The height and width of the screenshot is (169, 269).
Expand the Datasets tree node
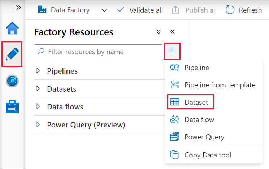pos(38,89)
